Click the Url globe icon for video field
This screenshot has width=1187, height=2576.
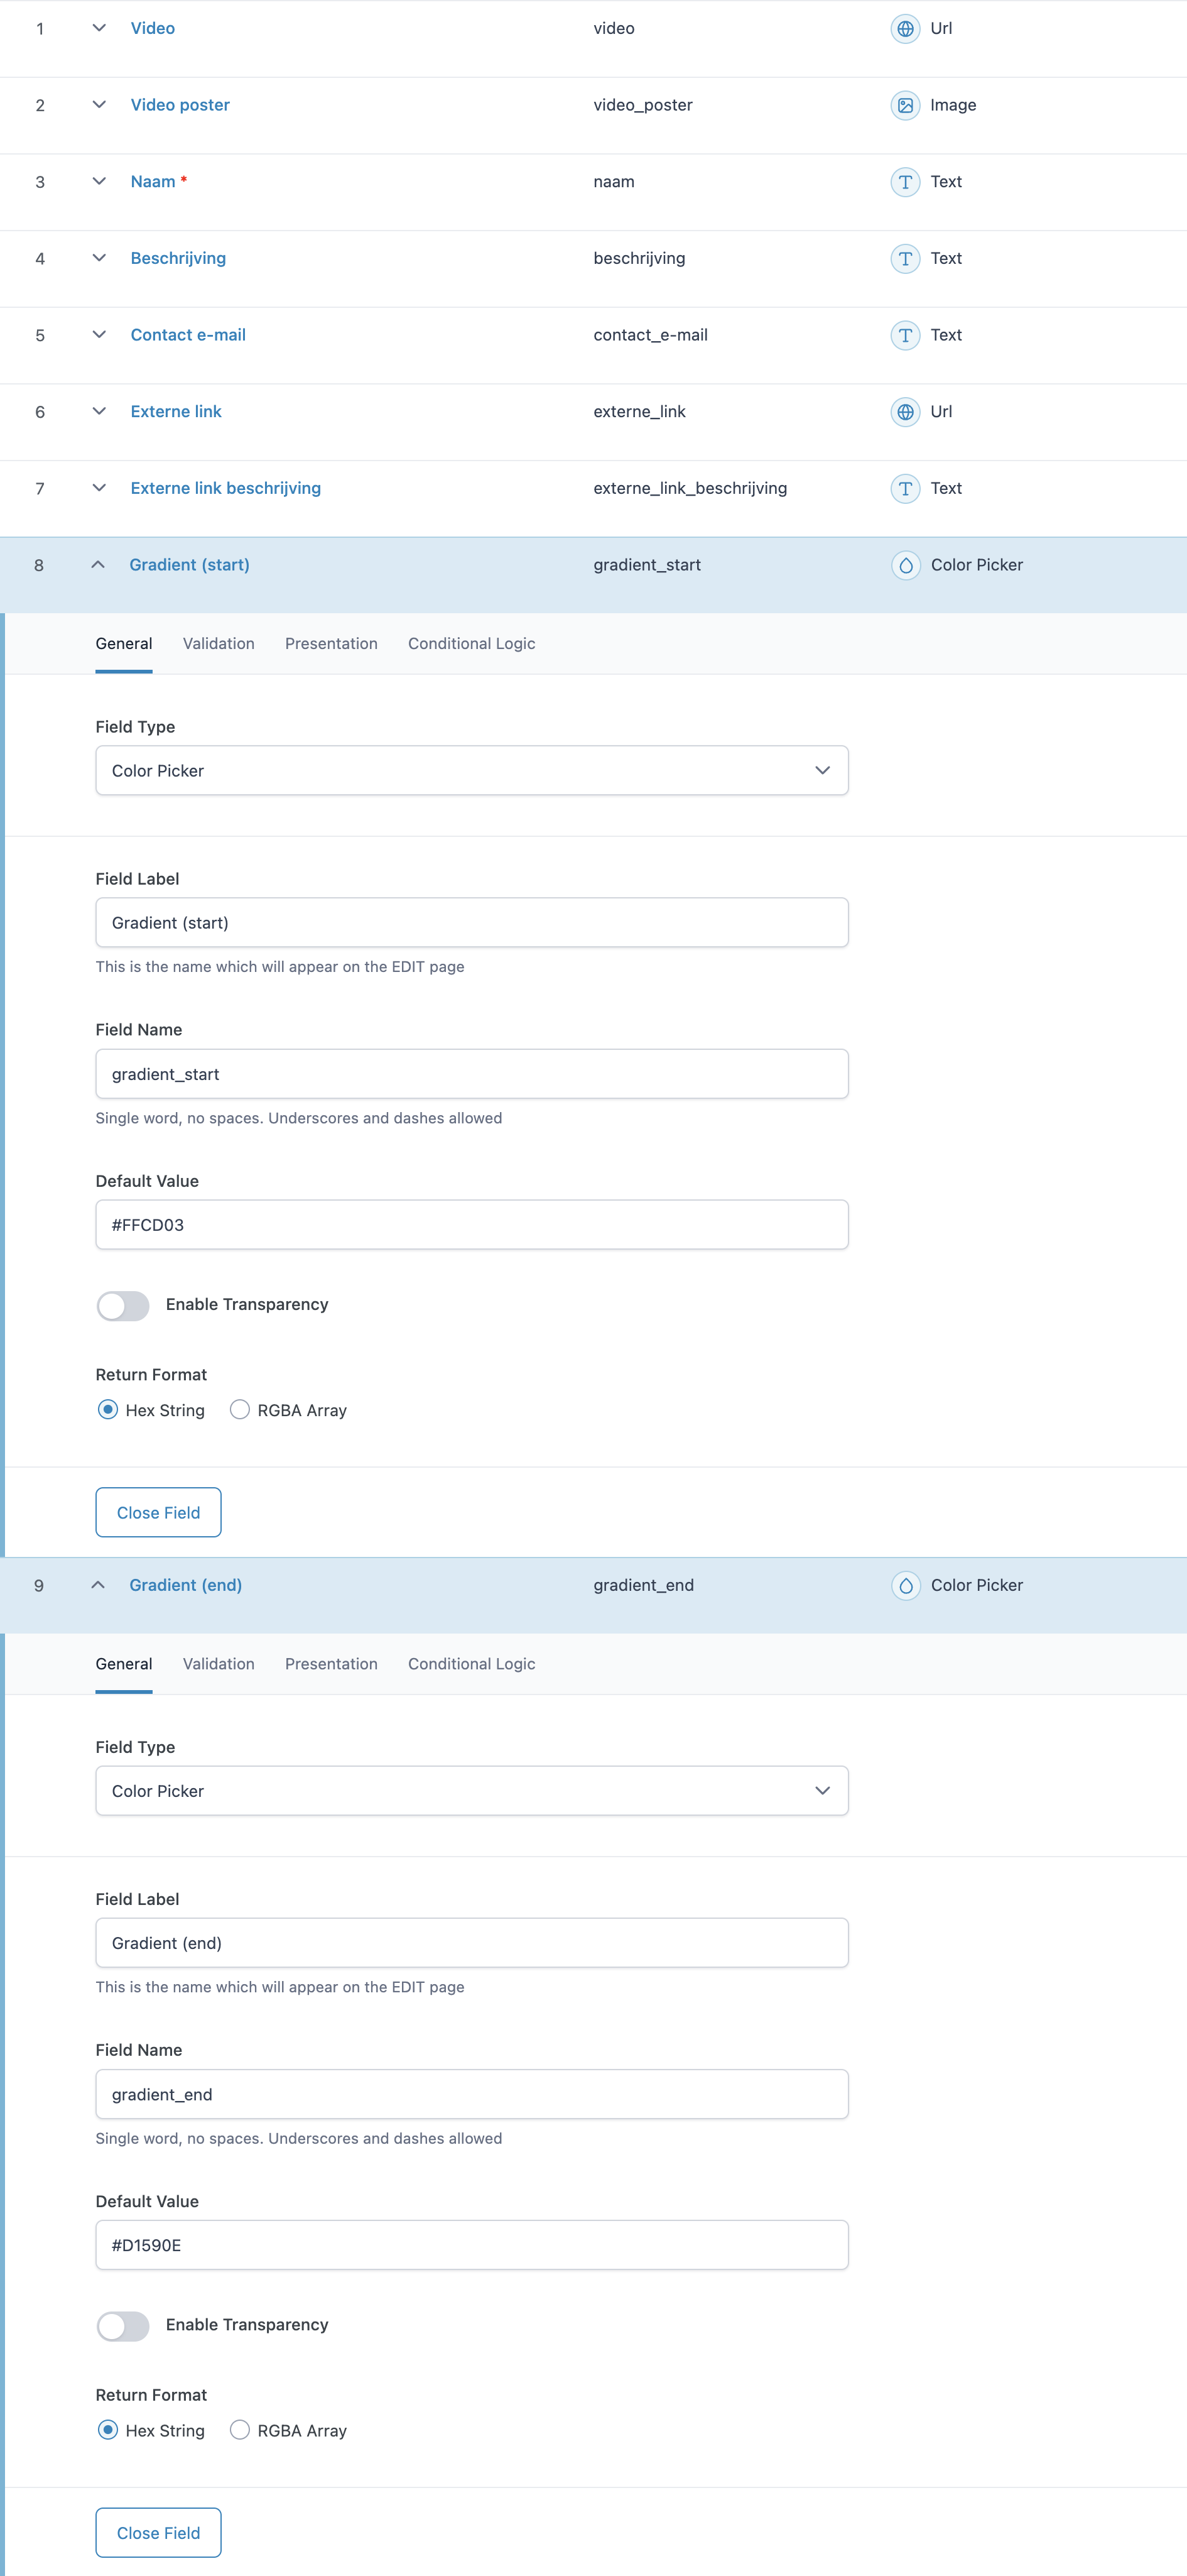coord(905,29)
